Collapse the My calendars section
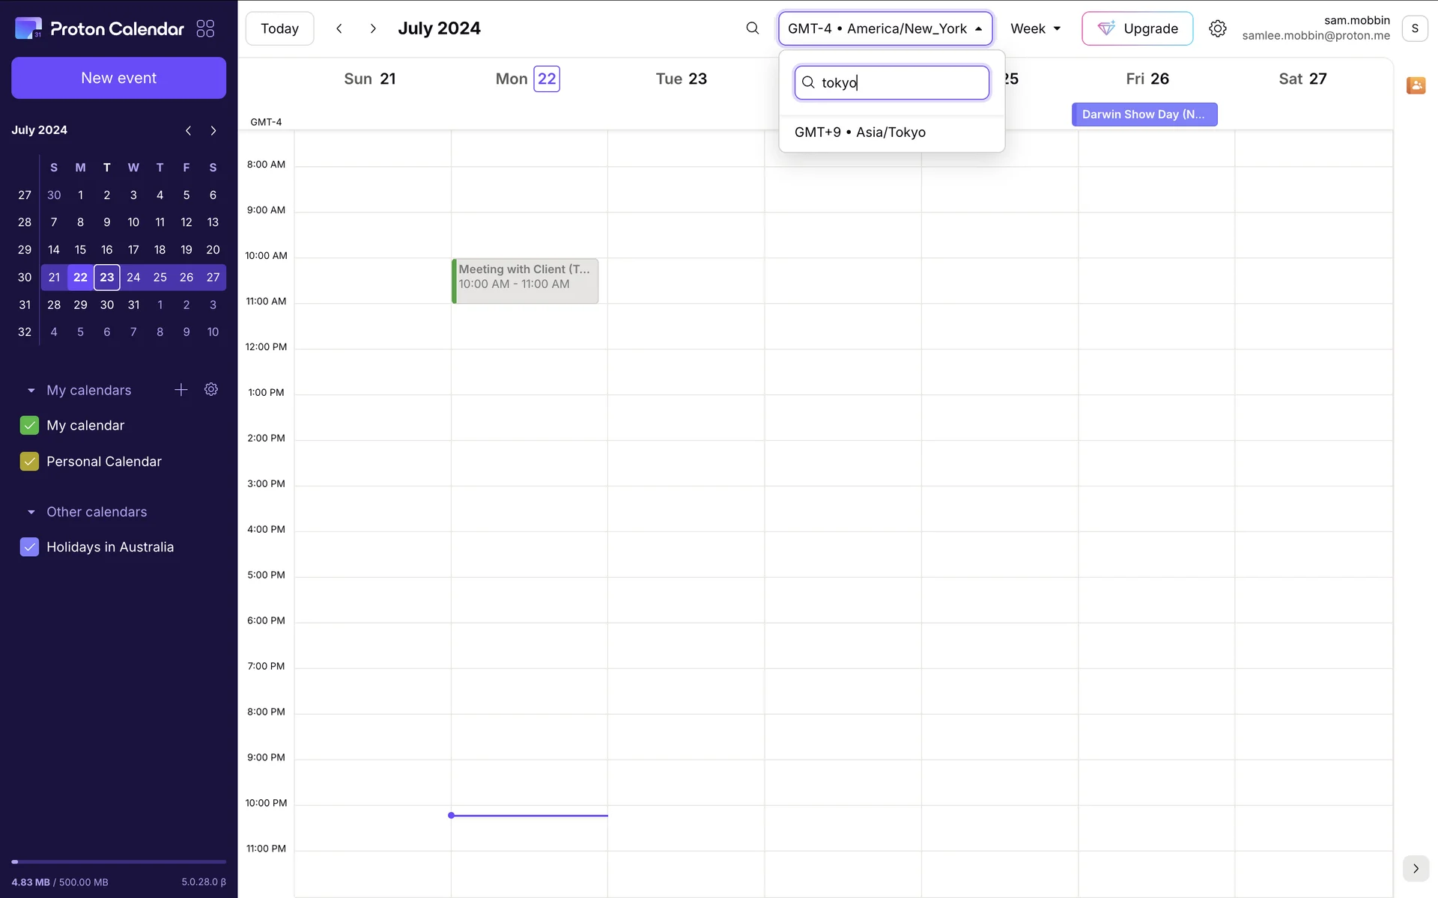 click(x=31, y=391)
